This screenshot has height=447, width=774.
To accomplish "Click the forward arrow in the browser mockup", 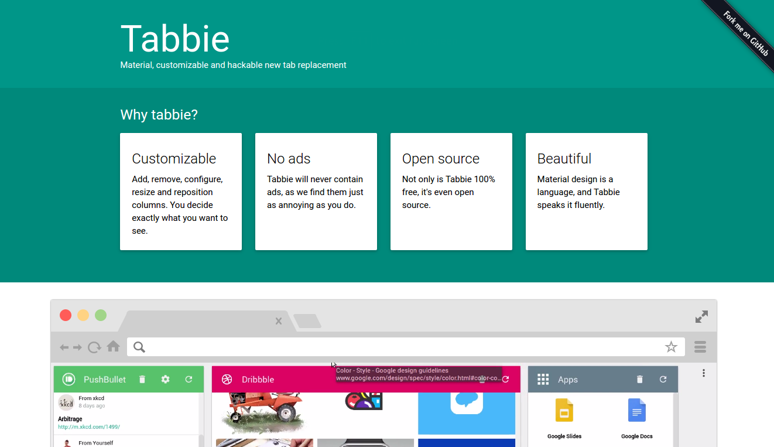I will (77, 347).
